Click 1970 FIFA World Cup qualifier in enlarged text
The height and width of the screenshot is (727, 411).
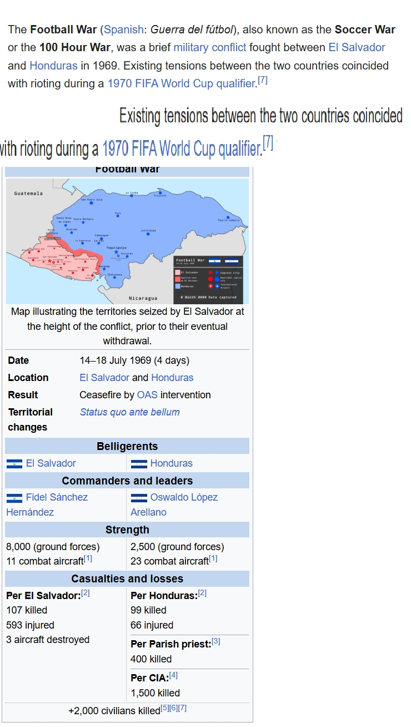click(181, 149)
